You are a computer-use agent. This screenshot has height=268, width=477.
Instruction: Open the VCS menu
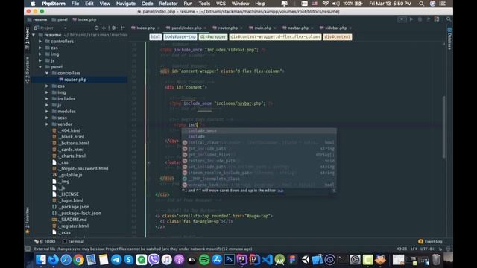pyautogui.click(x=221, y=4)
